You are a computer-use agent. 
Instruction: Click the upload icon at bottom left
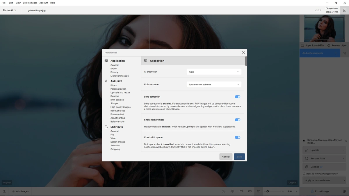[x=4, y=191]
